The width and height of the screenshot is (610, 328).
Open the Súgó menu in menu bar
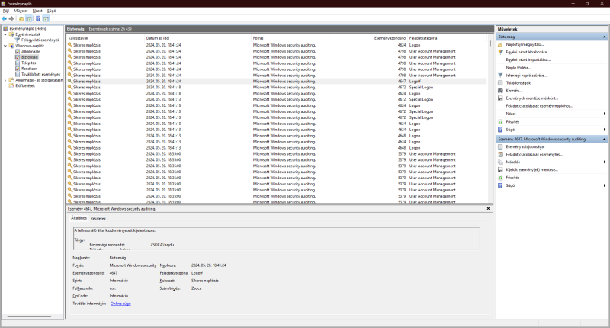[x=51, y=11]
